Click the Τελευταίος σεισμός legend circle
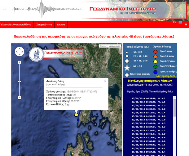This screenshot has width=189, height=156. point(127,75)
